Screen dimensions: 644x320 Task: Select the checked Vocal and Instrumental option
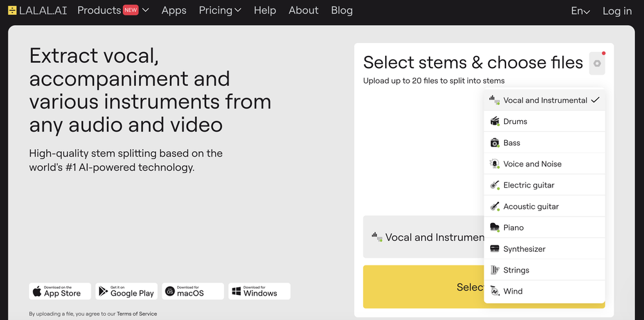click(545, 100)
